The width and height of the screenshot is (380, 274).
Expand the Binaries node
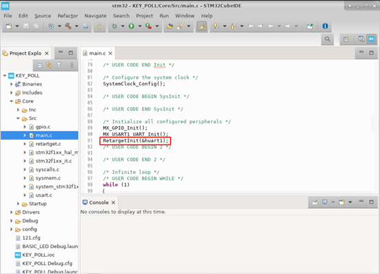click(11, 84)
